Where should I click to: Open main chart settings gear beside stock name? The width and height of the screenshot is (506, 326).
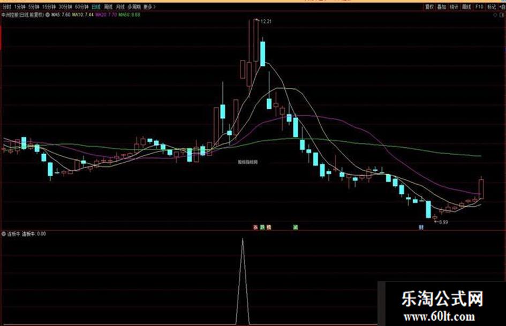48,14
